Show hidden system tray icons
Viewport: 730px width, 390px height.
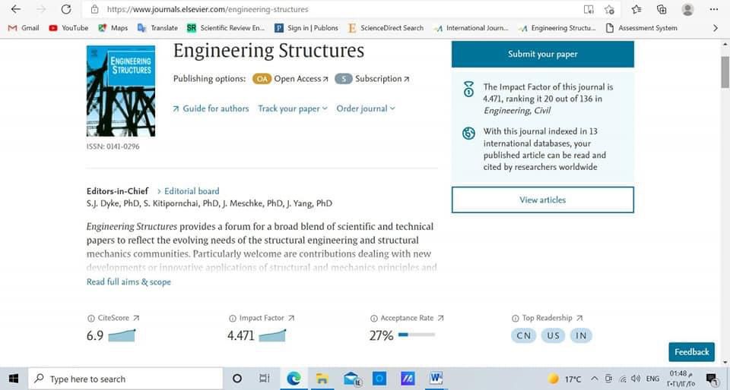(x=594, y=379)
